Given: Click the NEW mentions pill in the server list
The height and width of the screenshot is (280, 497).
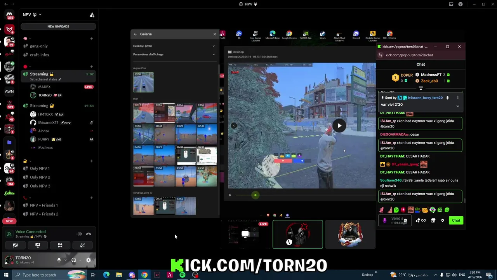Looking at the screenshot, I should 9,221.
